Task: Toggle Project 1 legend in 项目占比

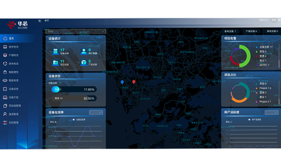Action: pos(264,88)
